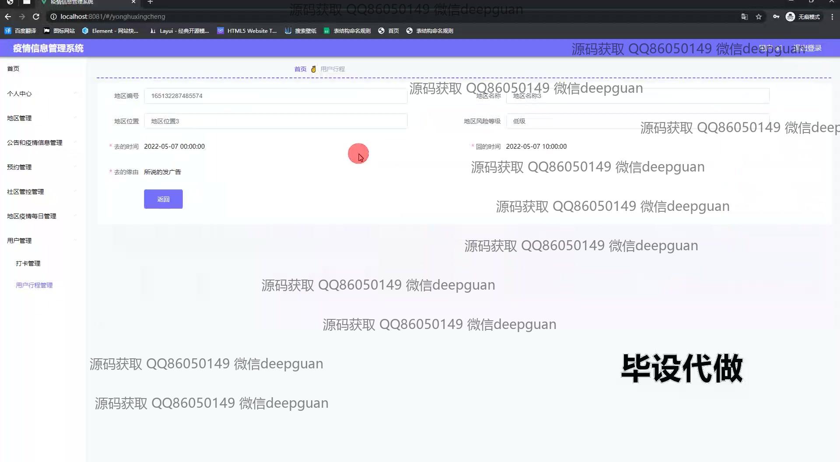The width and height of the screenshot is (840, 462).
Task: Expand the 社区管控管理 sidebar menu
Action: coord(43,192)
